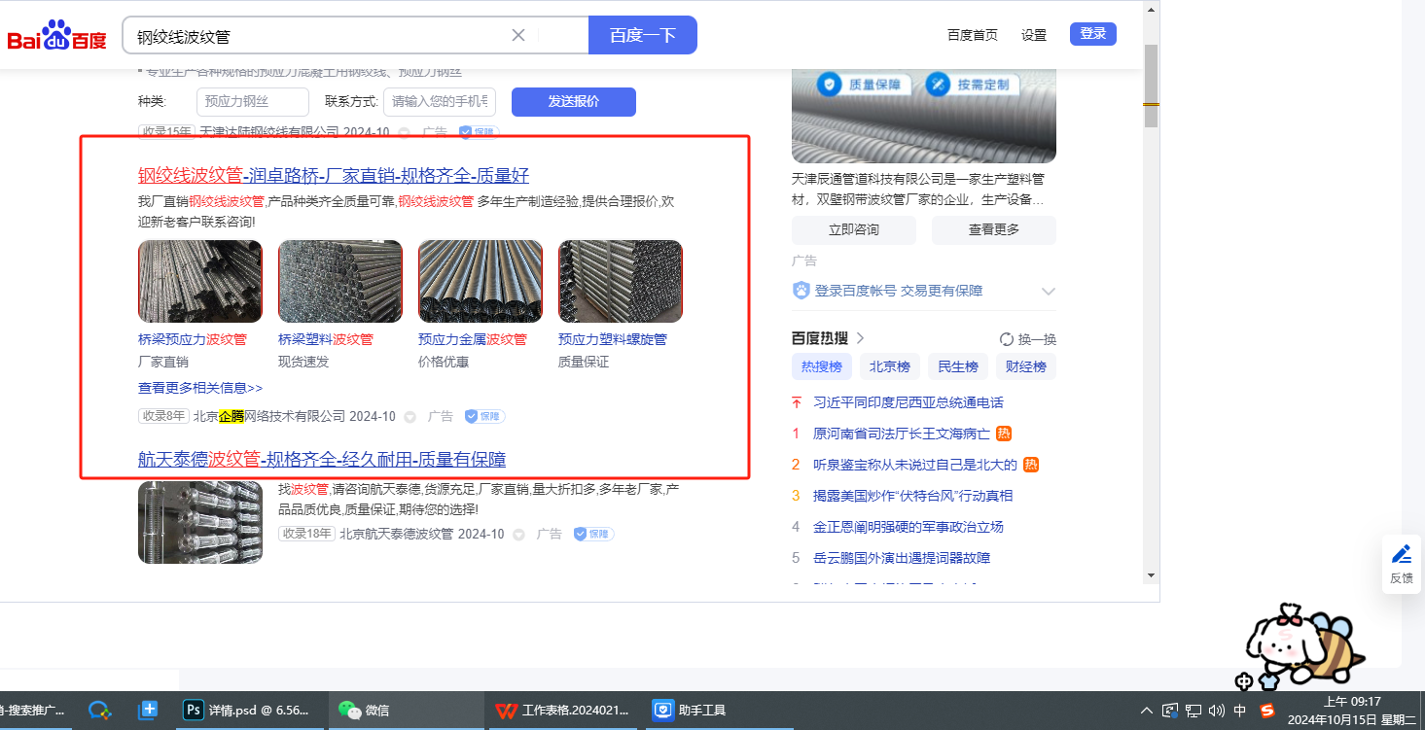This screenshot has width=1425, height=730.
Task: Open the 桥梁预应力波纹管 link
Action: 193,339
